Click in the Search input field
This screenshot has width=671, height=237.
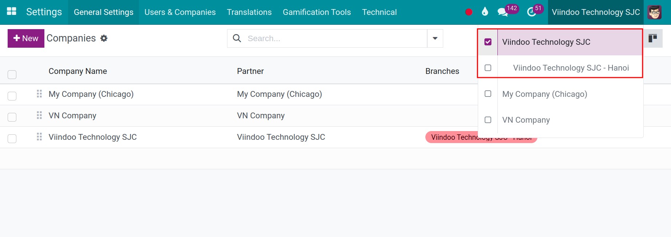pyautogui.click(x=335, y=38)
